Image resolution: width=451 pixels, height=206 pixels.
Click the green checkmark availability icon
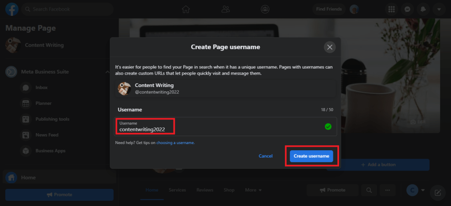click(328, 126)
